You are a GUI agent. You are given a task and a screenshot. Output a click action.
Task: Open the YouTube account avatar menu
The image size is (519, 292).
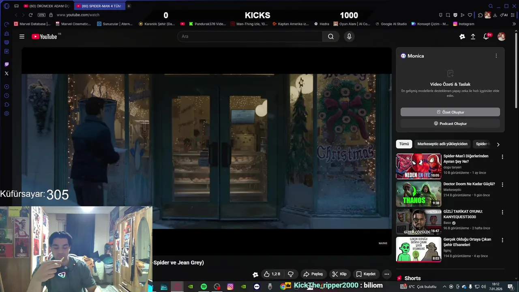pyautogui.click(x=502, y=36)
